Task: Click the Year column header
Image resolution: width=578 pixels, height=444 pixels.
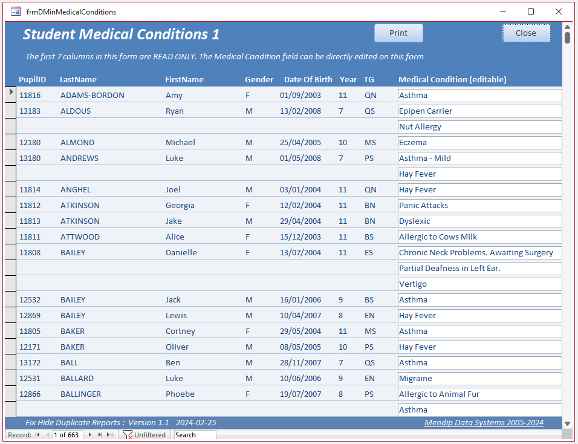Action: pyautogui.click(x=348, y=80)
